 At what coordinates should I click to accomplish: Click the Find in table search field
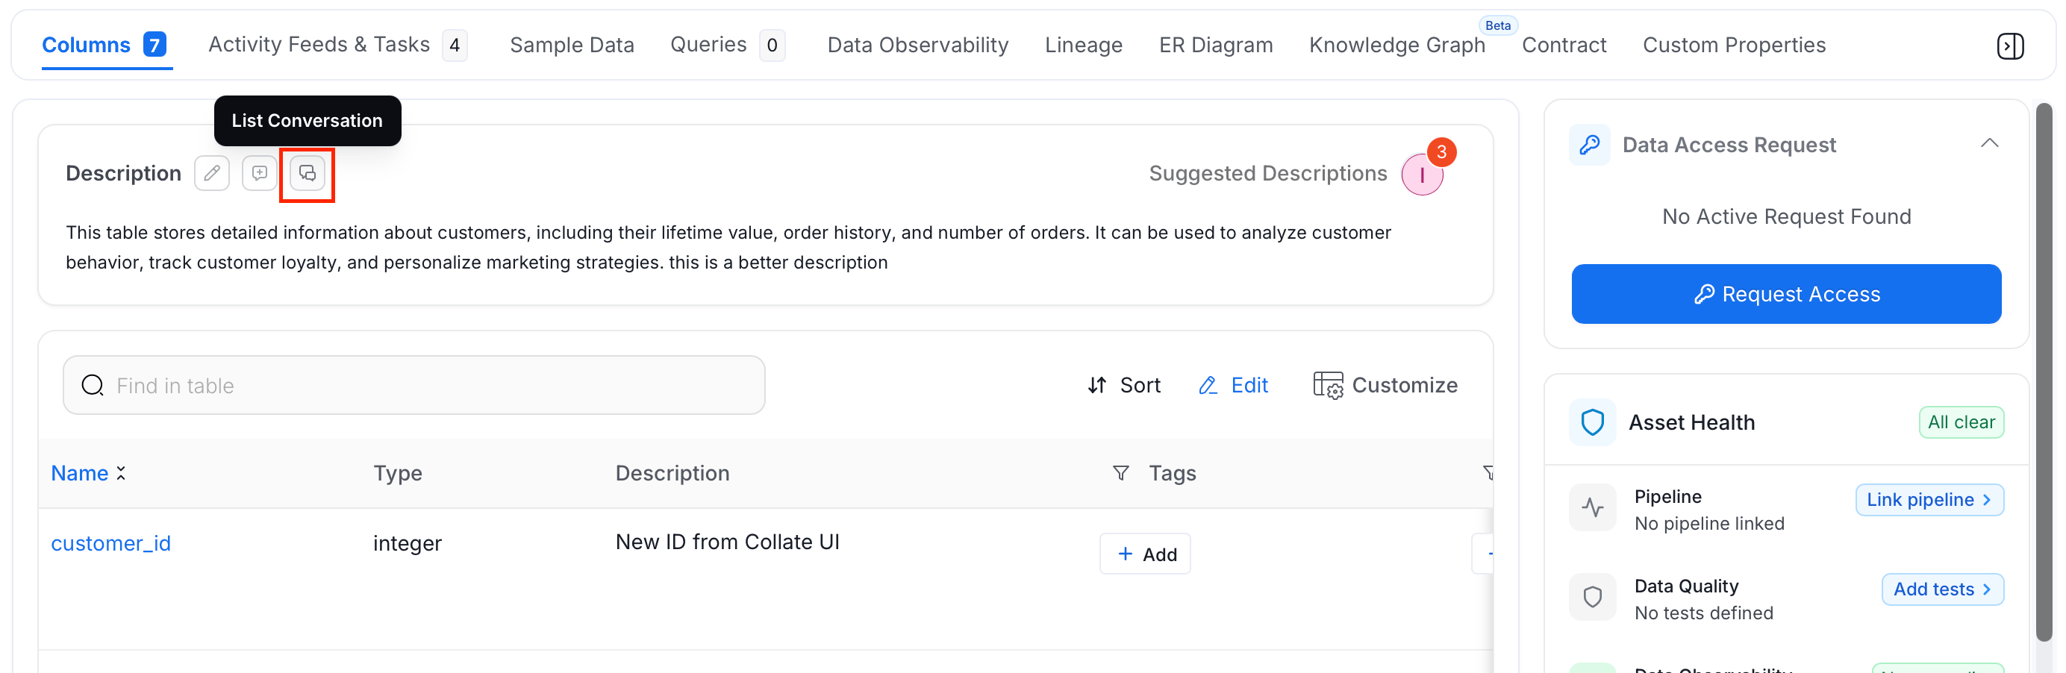(413, 386)
